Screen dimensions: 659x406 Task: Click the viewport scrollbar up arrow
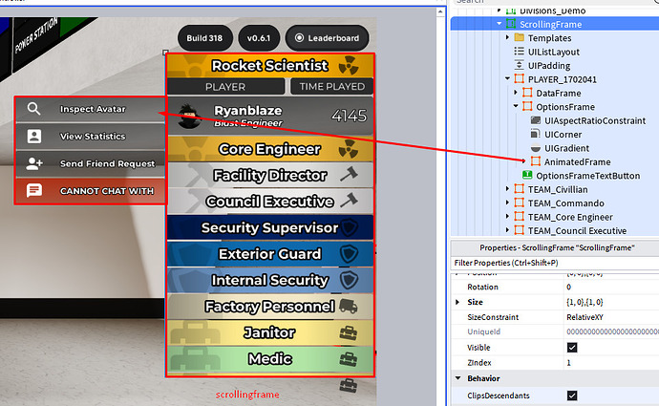(x=440, y=11)
